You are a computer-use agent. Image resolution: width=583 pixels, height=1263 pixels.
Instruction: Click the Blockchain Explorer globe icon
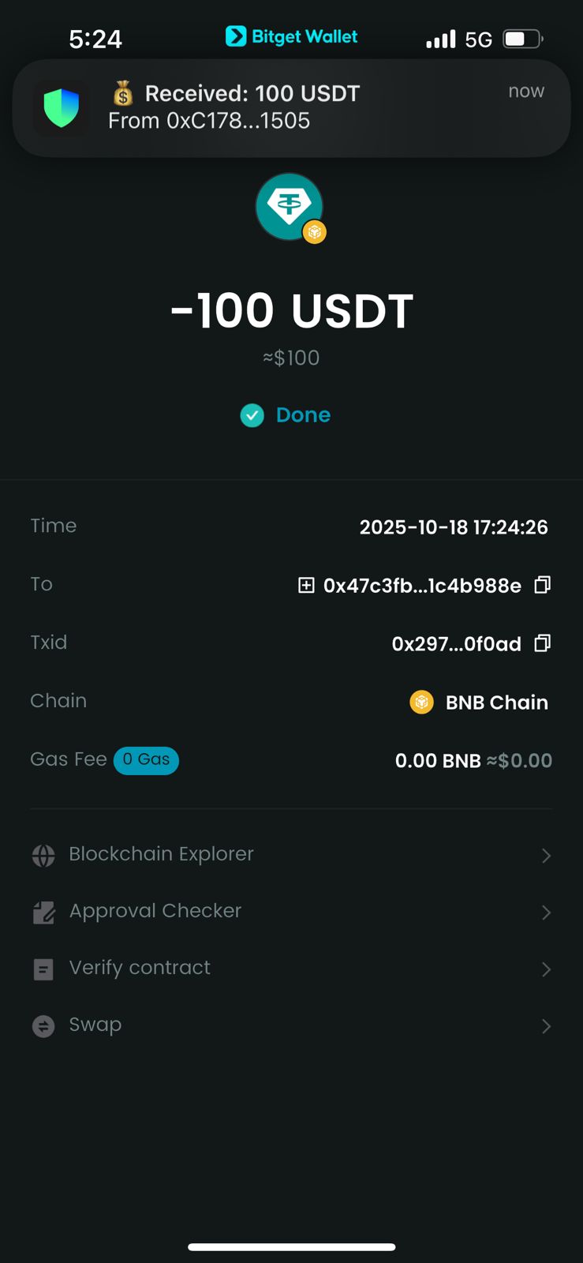point(43,856)
